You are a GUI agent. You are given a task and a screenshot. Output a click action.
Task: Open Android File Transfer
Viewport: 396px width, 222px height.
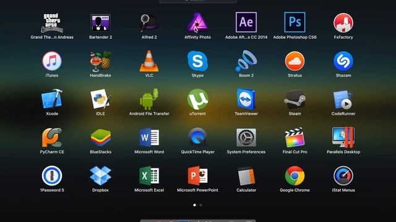click(x=149, y=99)
